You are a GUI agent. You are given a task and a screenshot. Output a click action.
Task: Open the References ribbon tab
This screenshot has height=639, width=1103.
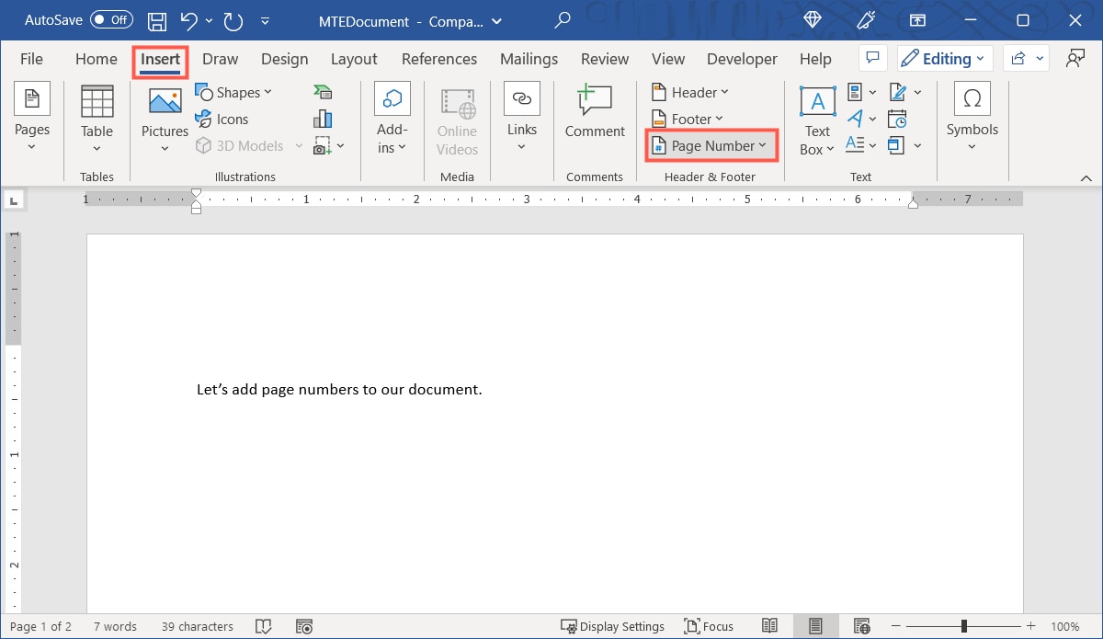click(439, 58)
